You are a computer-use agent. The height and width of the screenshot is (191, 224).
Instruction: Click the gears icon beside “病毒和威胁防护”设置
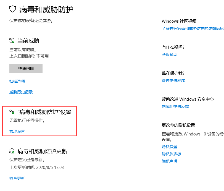(x=12, y=112)
